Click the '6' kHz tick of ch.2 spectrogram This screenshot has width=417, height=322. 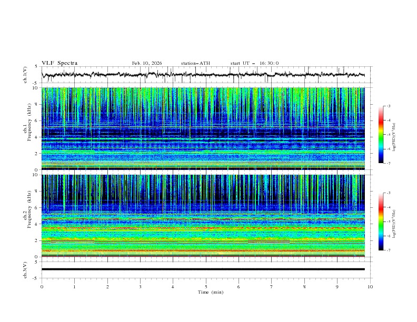[x=37, y=208]
